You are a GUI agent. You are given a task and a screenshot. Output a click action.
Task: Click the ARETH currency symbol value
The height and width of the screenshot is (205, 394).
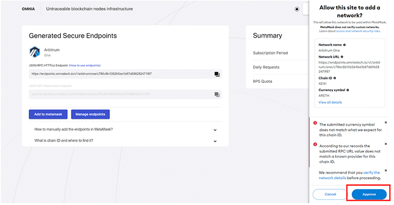coord(324,95)
